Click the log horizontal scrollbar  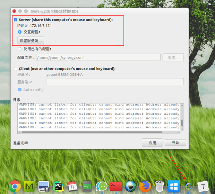92,132
